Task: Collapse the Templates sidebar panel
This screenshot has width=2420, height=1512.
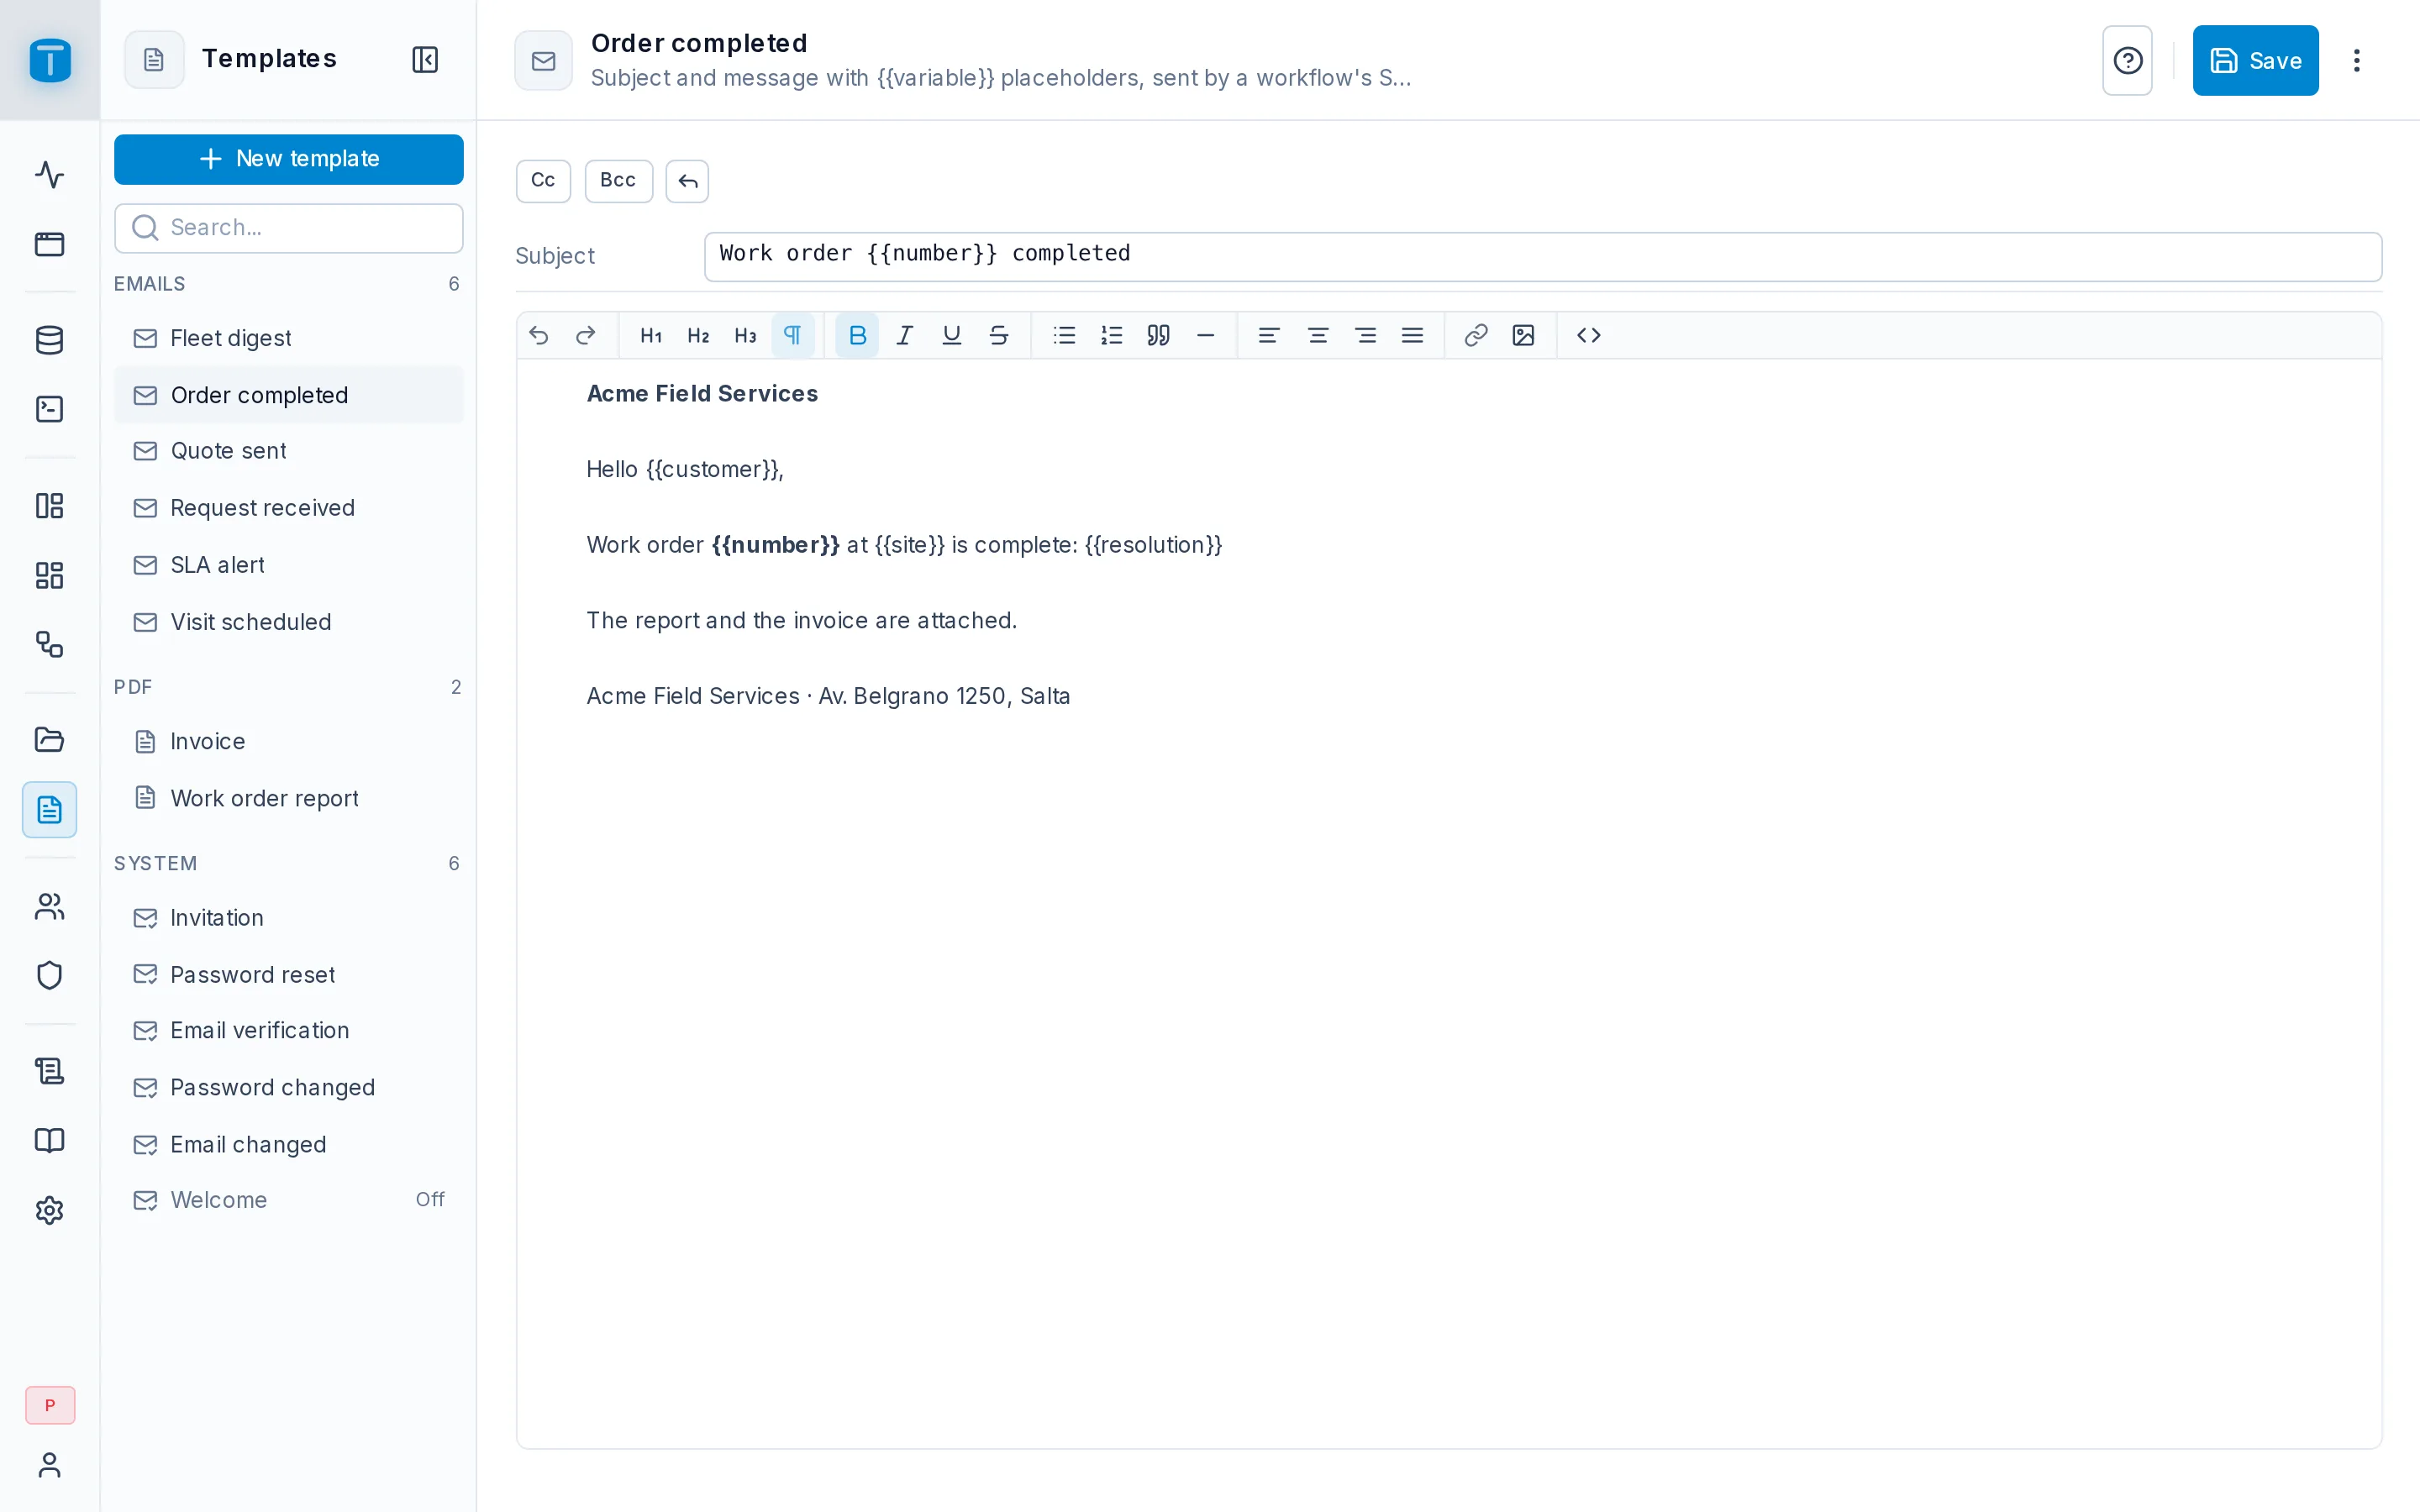Action: click(425, 60)
